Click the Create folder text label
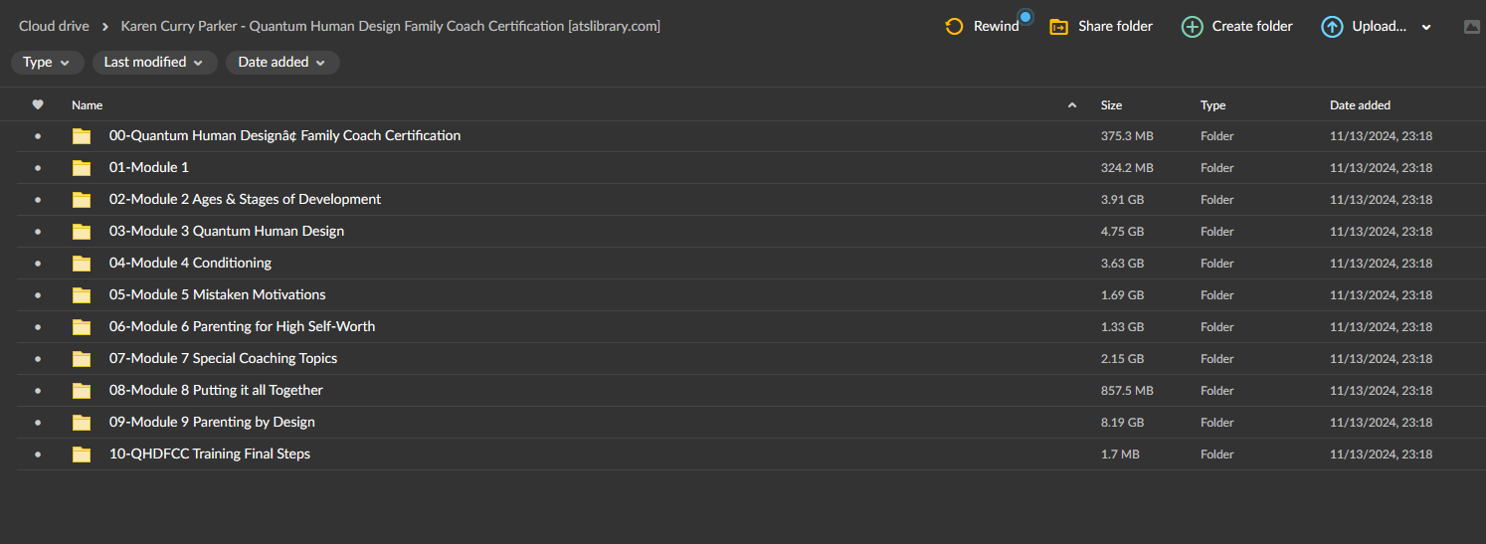 [x=1252, y=27]
